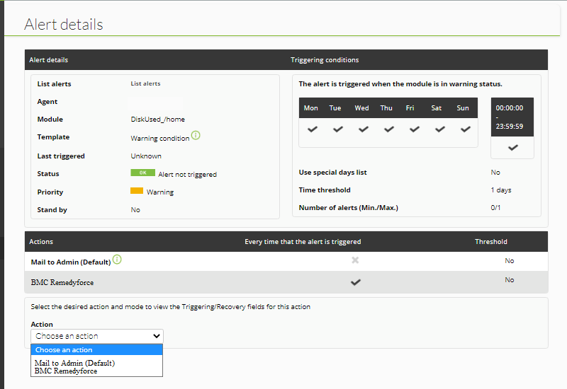
Task: Click the info icon next to Warning condition
Action: (196, 135)
